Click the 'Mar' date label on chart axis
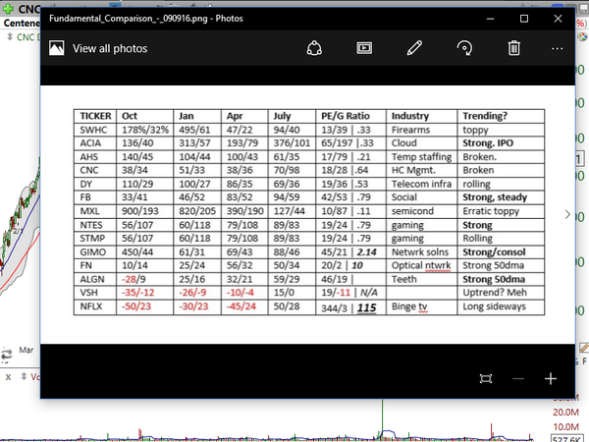 27,350
